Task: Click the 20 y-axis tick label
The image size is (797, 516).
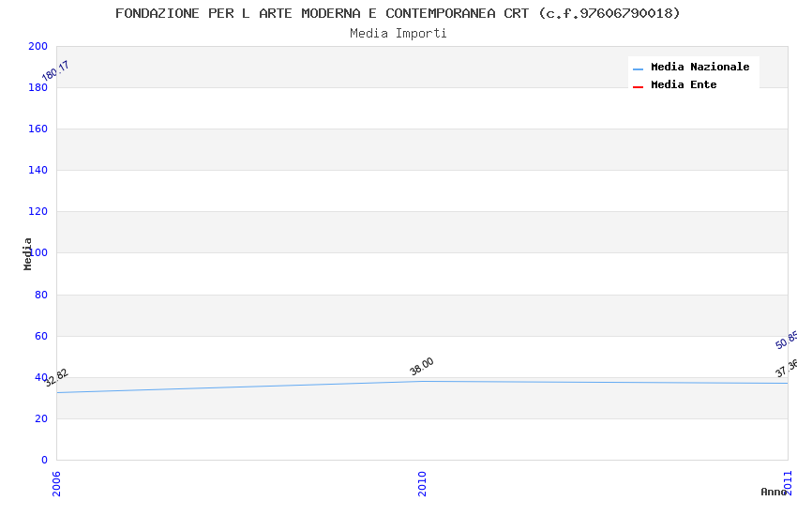Action: (x=41, y=419)
